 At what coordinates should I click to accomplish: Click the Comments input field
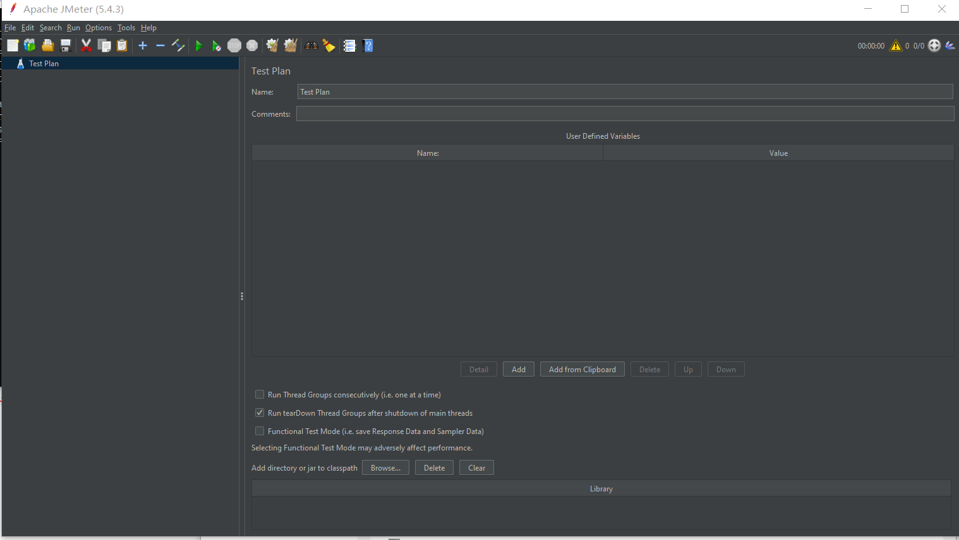click(x=625, y=114)
